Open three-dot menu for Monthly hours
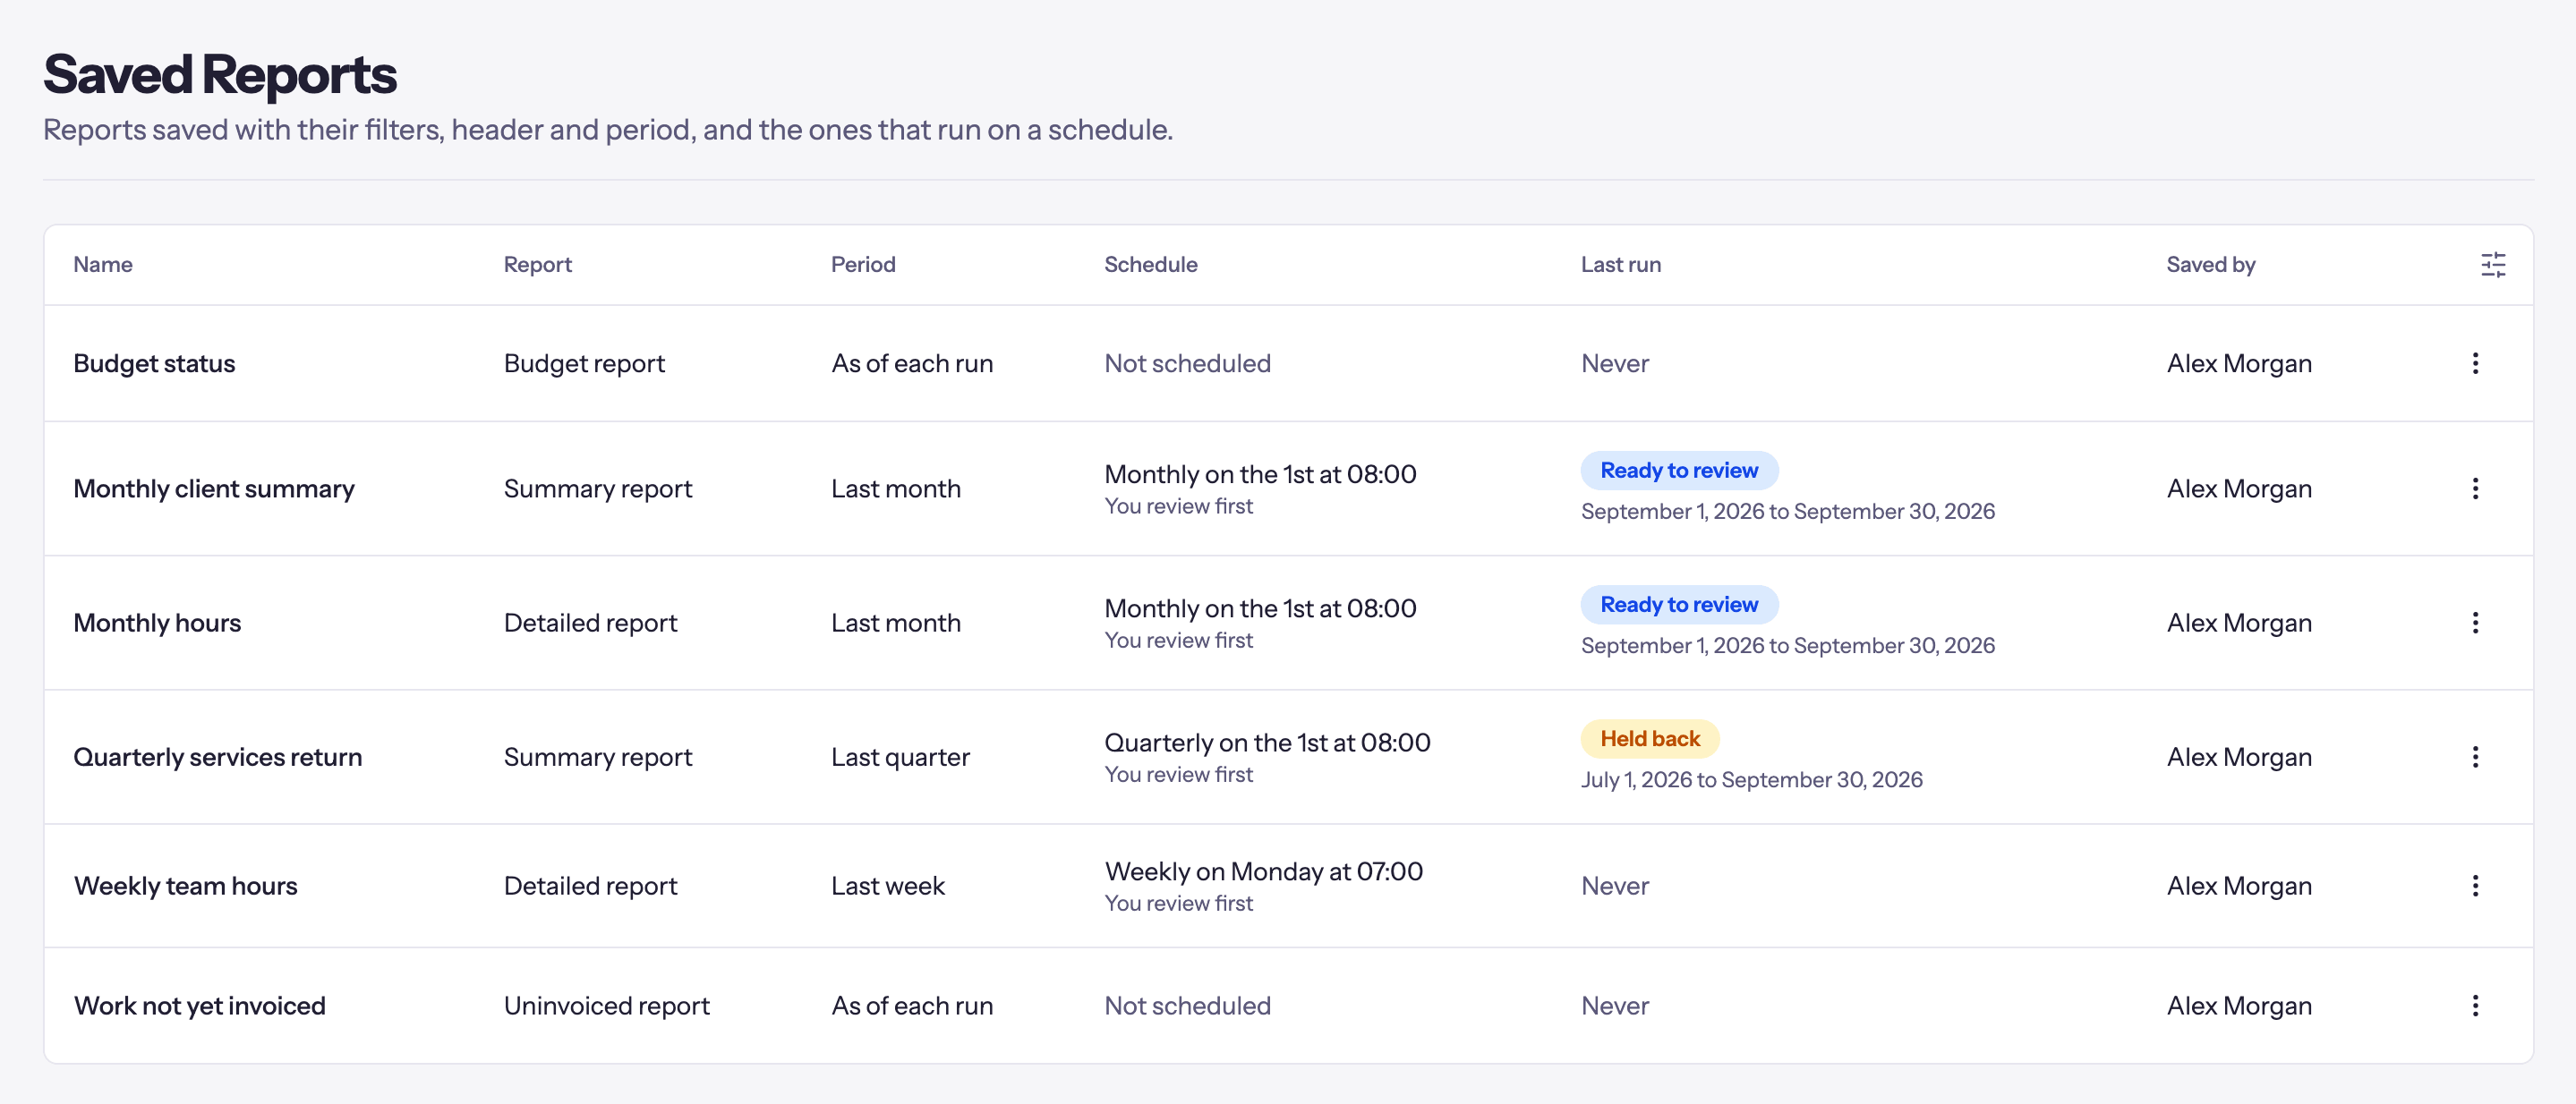Screen dimensions: 2576x1104 click(x=2475, y=623)
